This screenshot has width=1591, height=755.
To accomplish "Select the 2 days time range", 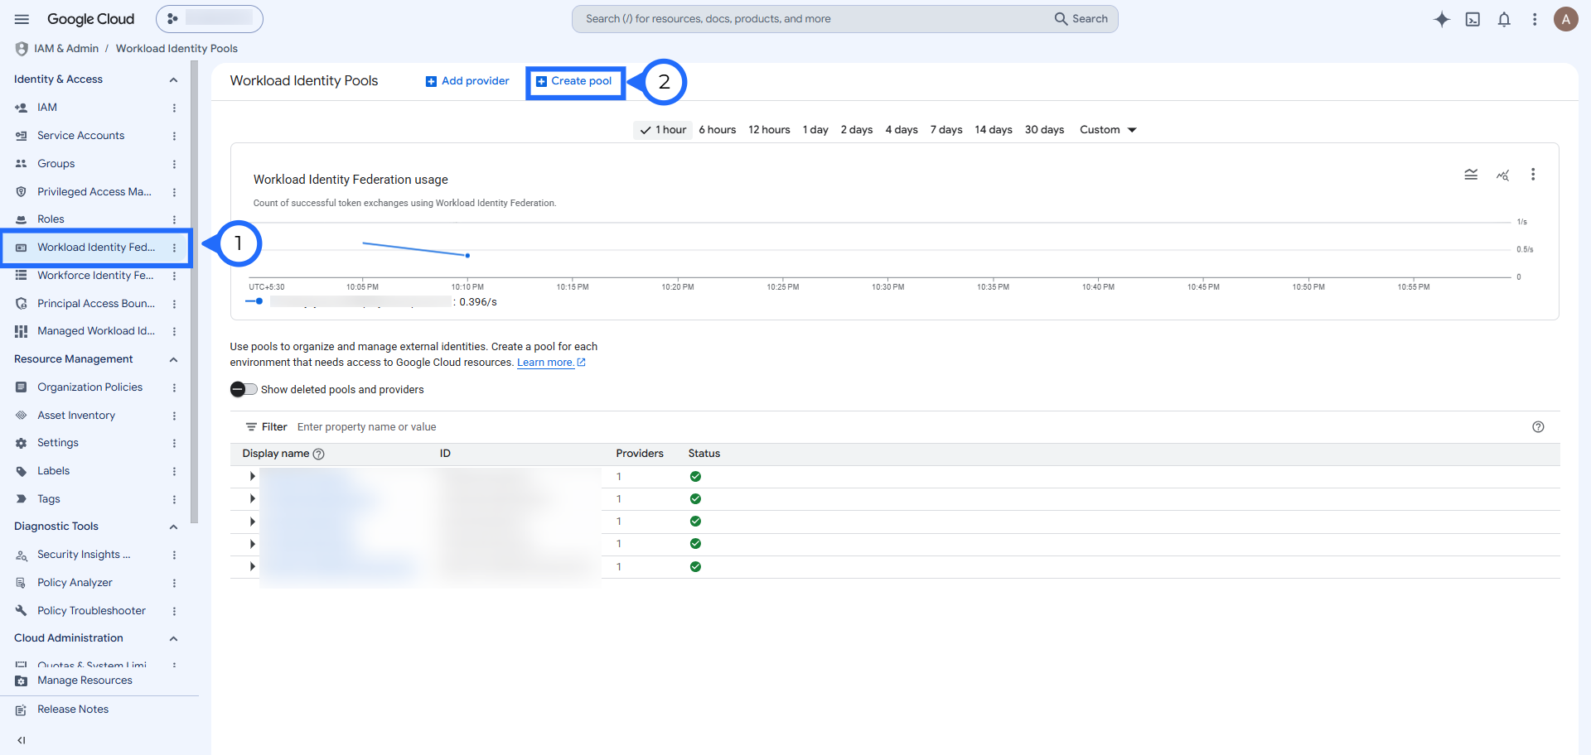I will point(857,130).
